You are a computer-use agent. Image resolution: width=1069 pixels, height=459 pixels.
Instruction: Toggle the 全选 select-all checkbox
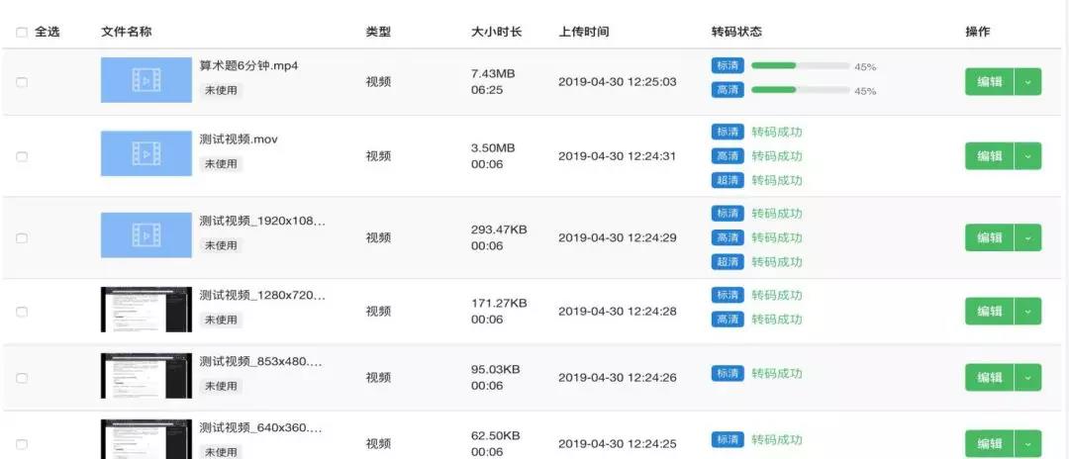click(22, 32)
